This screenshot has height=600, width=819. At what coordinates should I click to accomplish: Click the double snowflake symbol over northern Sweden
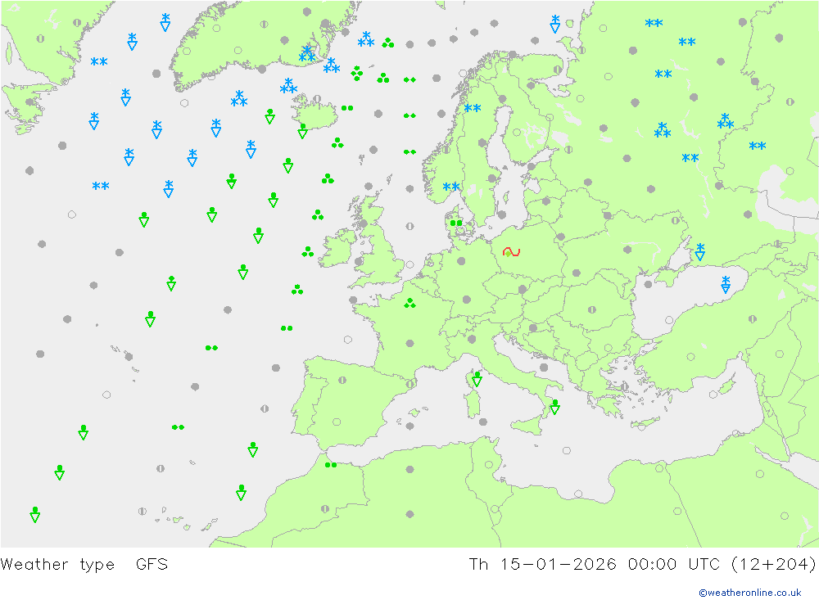coord(473,108)
